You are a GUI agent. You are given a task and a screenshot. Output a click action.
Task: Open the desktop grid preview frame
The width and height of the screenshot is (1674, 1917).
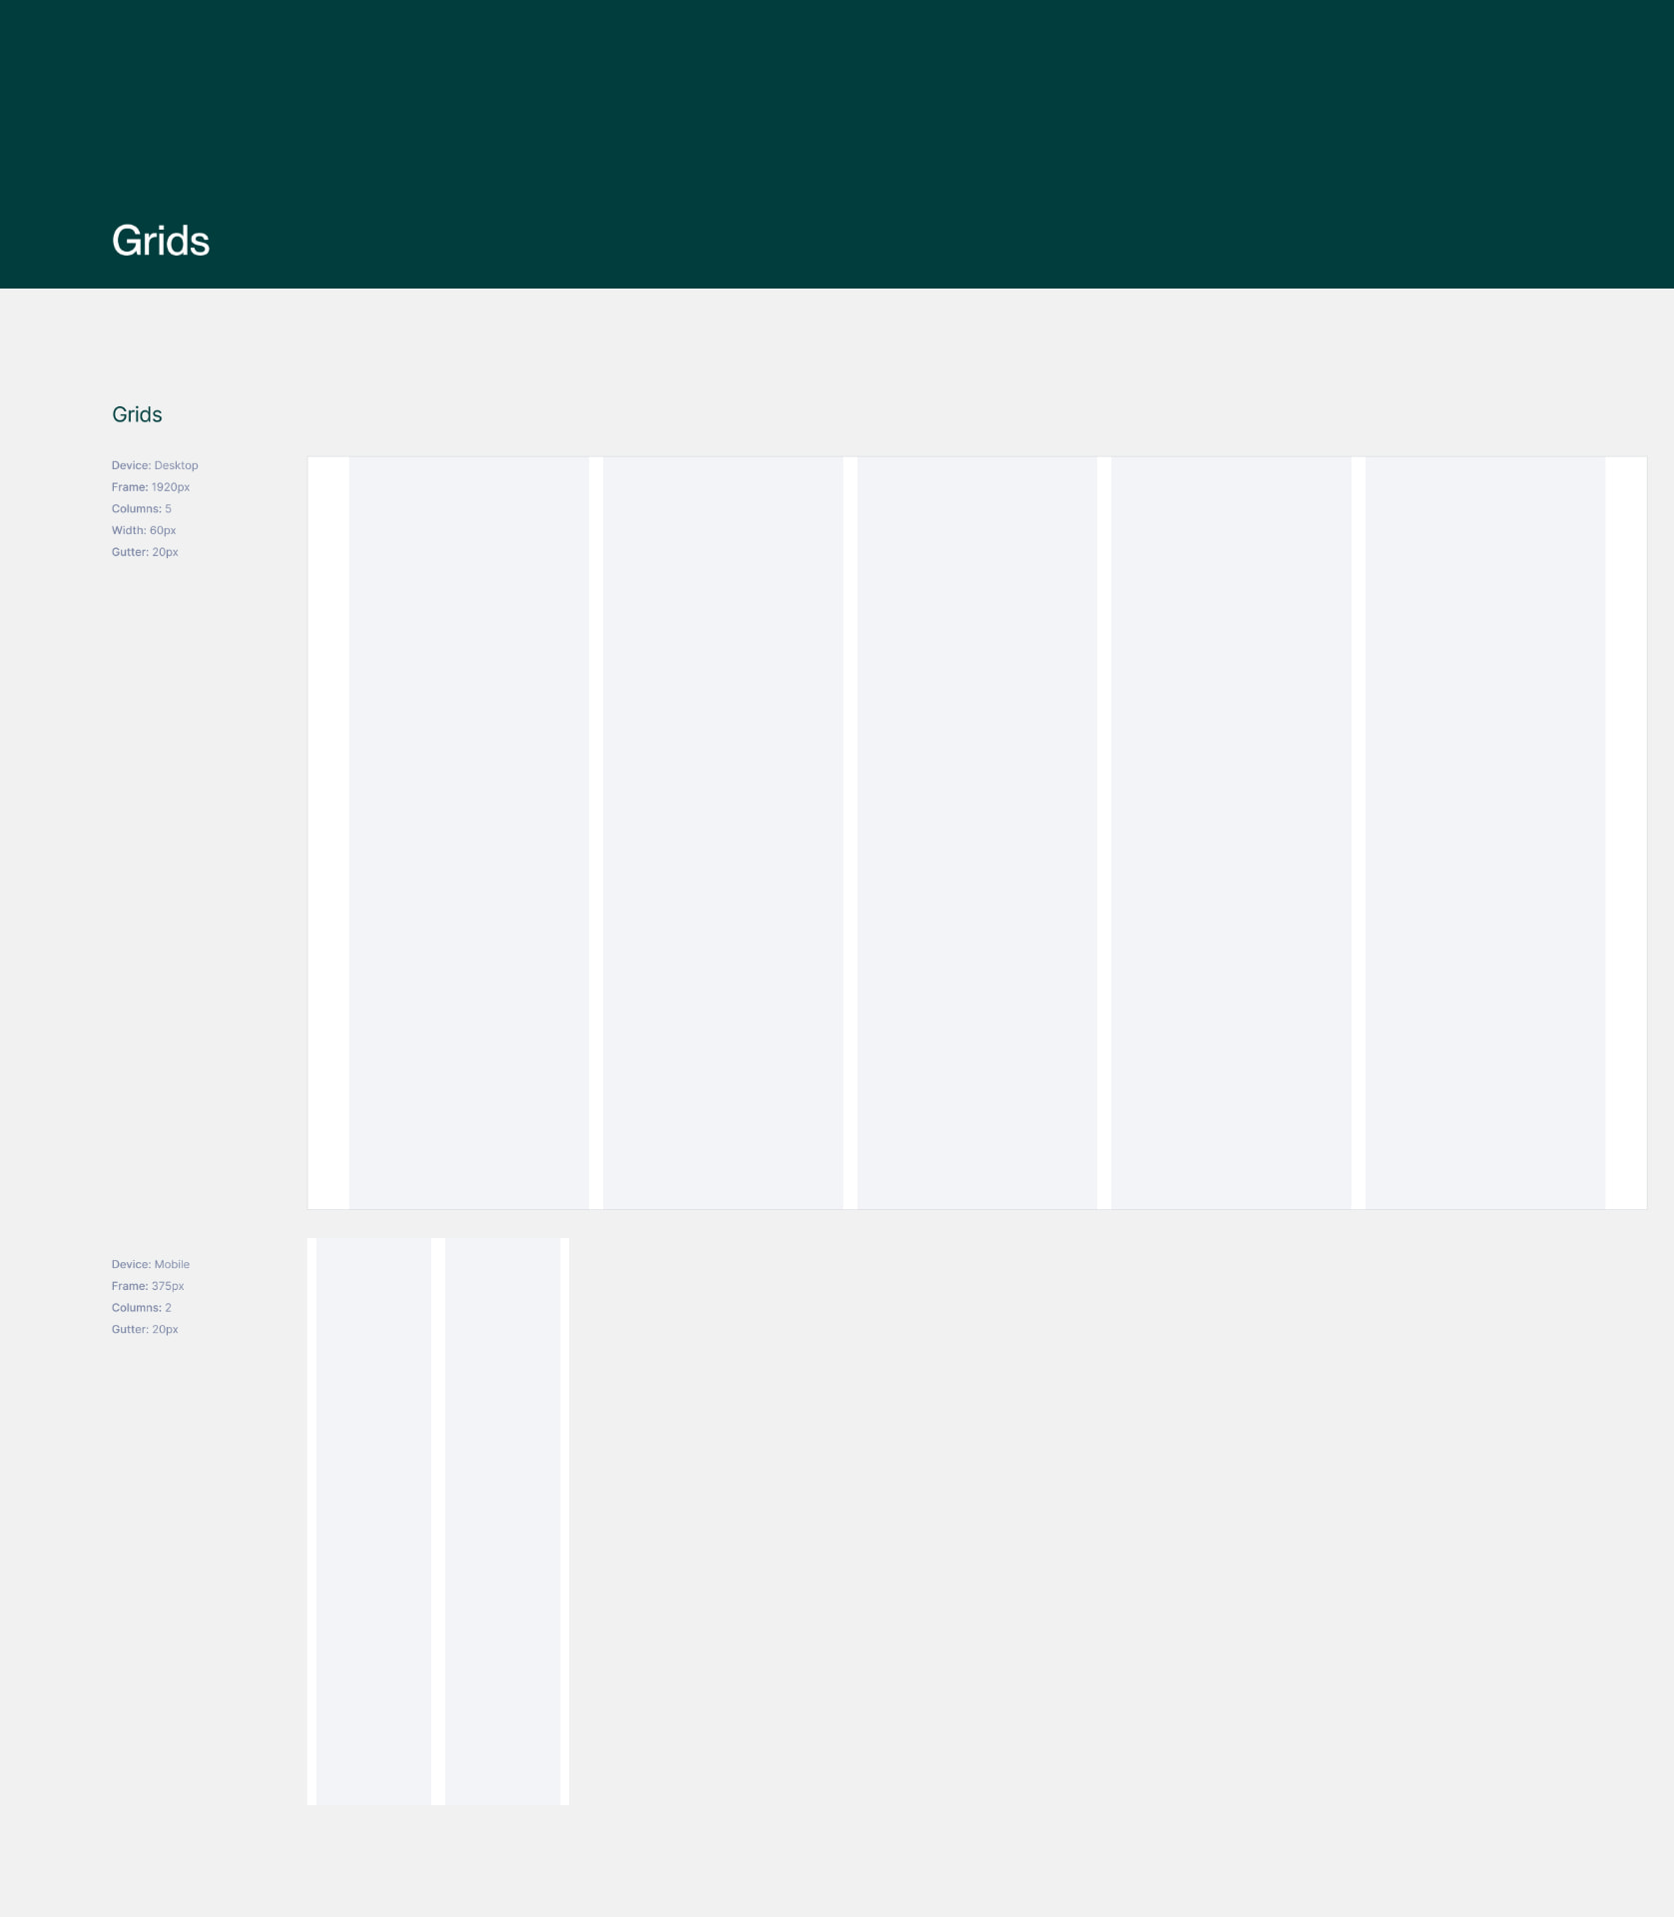[x=977, y=833]
